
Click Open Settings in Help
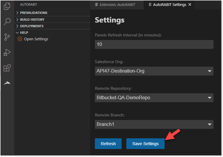coord(36,39)
